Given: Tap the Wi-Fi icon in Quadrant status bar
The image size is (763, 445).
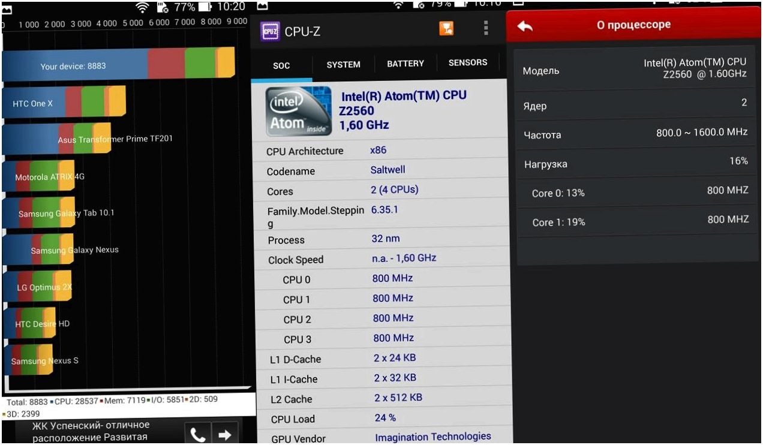Looking at the screenshot, I should click(143, 7).
